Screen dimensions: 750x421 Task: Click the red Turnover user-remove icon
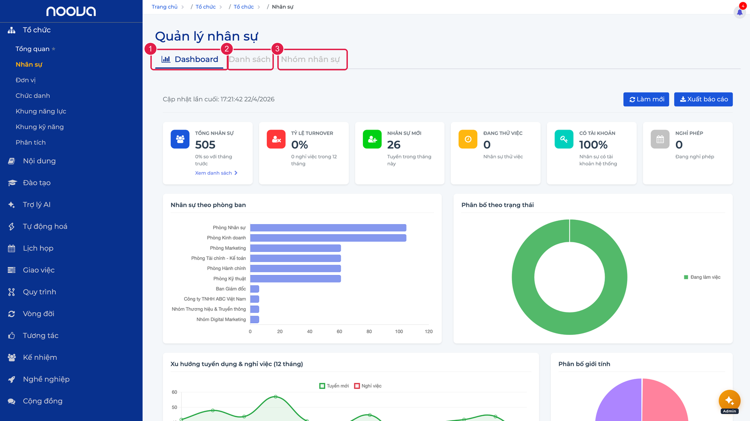click(276, 139)
